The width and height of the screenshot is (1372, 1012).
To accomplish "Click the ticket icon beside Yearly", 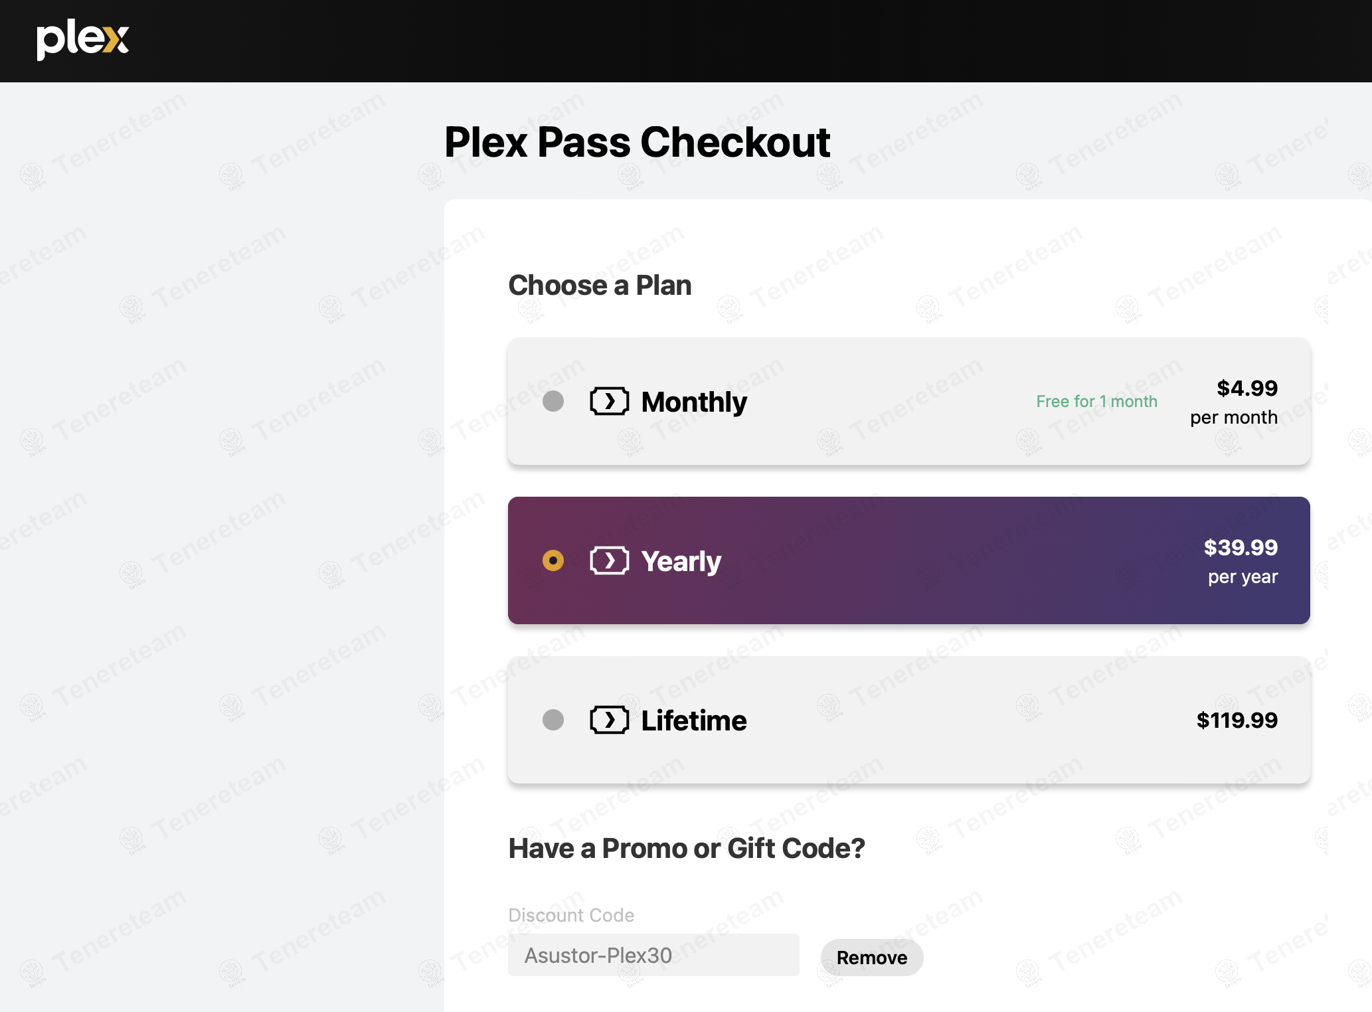I will point(609,560).
